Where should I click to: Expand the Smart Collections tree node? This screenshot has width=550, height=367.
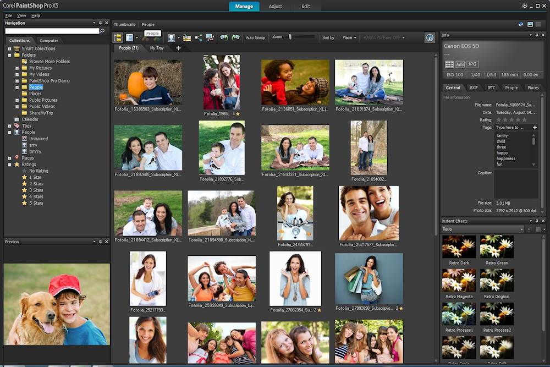pyautogui.click(x=9, y=48)
